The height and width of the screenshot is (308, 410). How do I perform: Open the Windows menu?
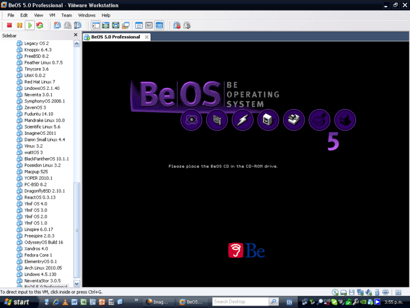click(87, 15)
